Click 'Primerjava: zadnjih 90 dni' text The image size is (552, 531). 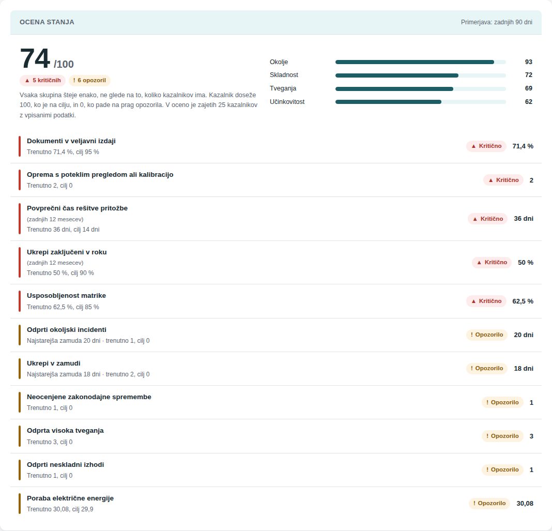click(496, 22)
